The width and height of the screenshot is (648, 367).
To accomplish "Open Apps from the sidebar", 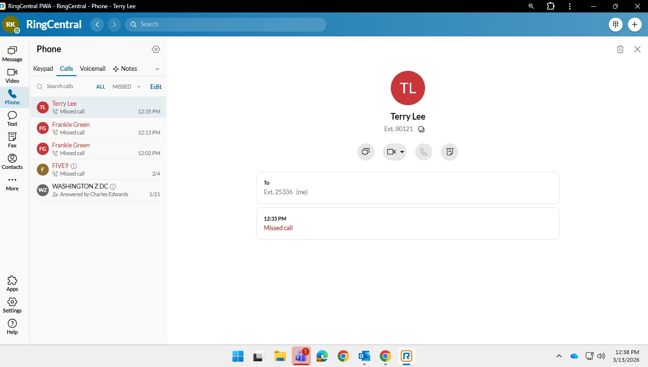I will [x=12, y=284].
